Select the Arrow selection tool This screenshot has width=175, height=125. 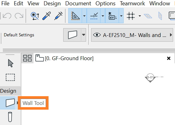[x=11, y=63]
